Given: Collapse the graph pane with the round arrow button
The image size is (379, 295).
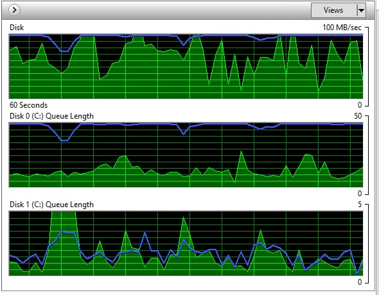Looking at the screenshot, I should tap(14, 10).
